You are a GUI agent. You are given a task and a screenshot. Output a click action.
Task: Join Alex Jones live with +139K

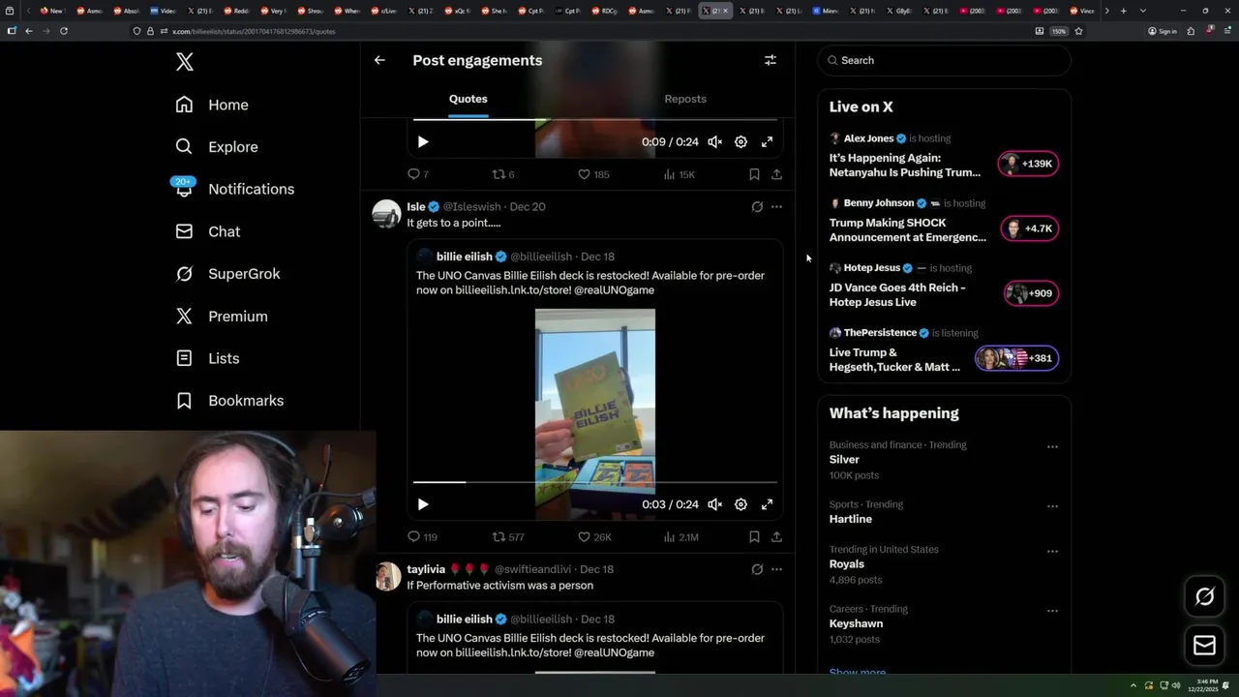(x=1029, y=164)
